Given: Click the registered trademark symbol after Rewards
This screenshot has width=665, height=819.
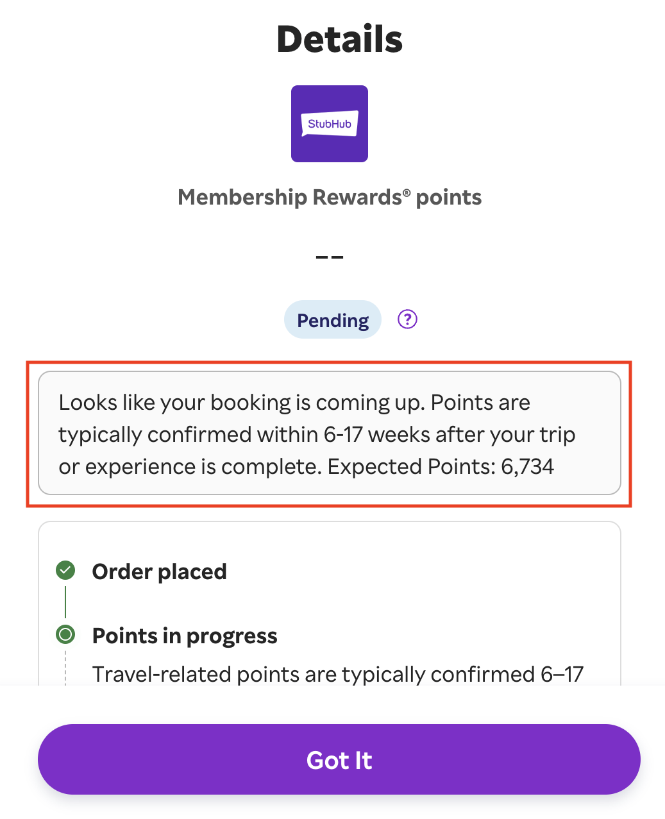Looking at the screenshot, I should point(407,192).
